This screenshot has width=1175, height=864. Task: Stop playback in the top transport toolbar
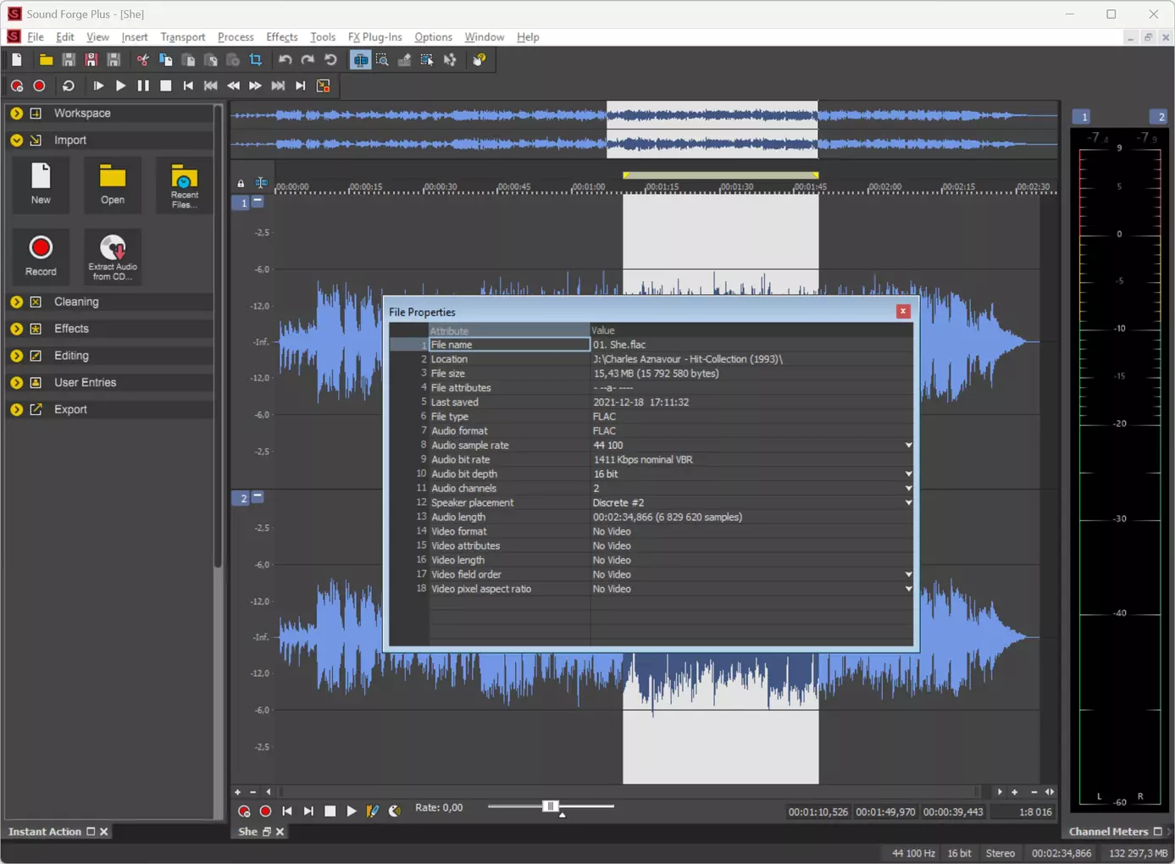coord(166,86)
